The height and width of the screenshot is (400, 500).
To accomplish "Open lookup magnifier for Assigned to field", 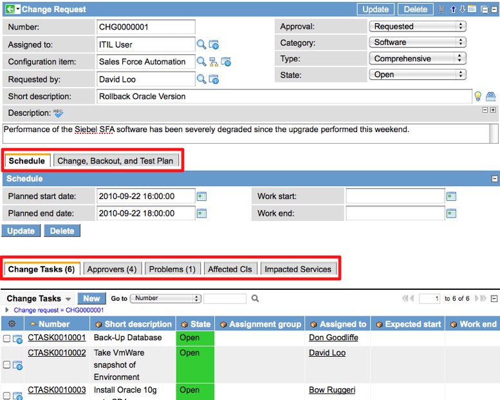I will (x=201, y=44).
